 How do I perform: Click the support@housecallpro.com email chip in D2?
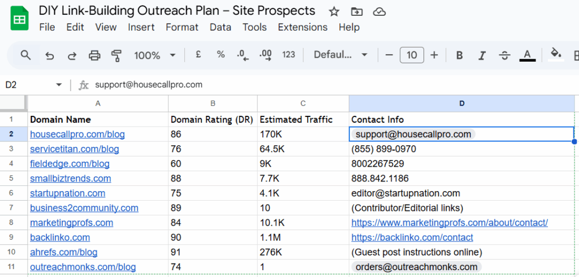[x=413, y=134]
